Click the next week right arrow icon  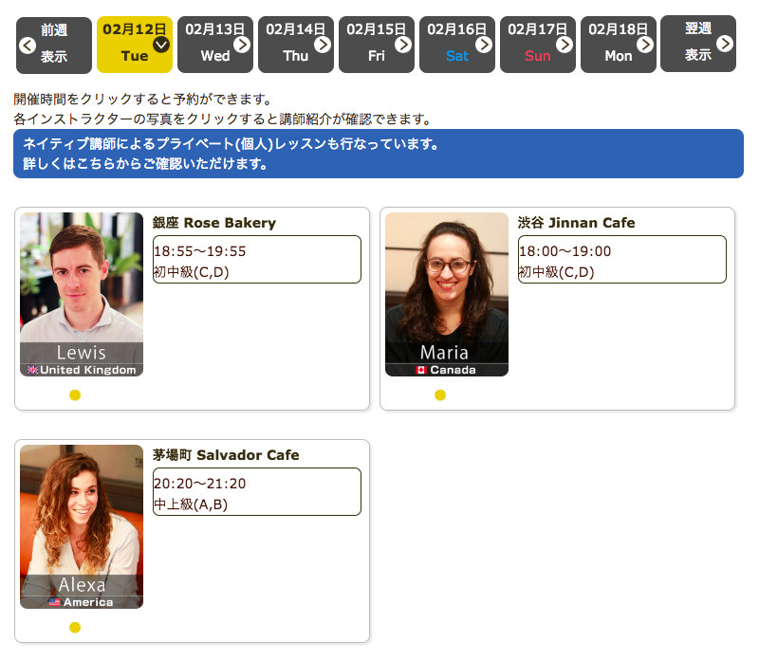(725, 44)
